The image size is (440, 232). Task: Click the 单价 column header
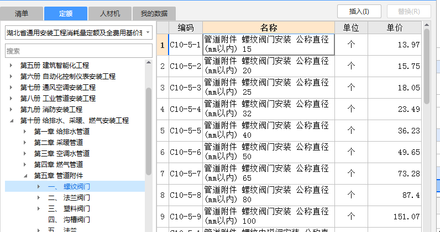click(395, 28)
